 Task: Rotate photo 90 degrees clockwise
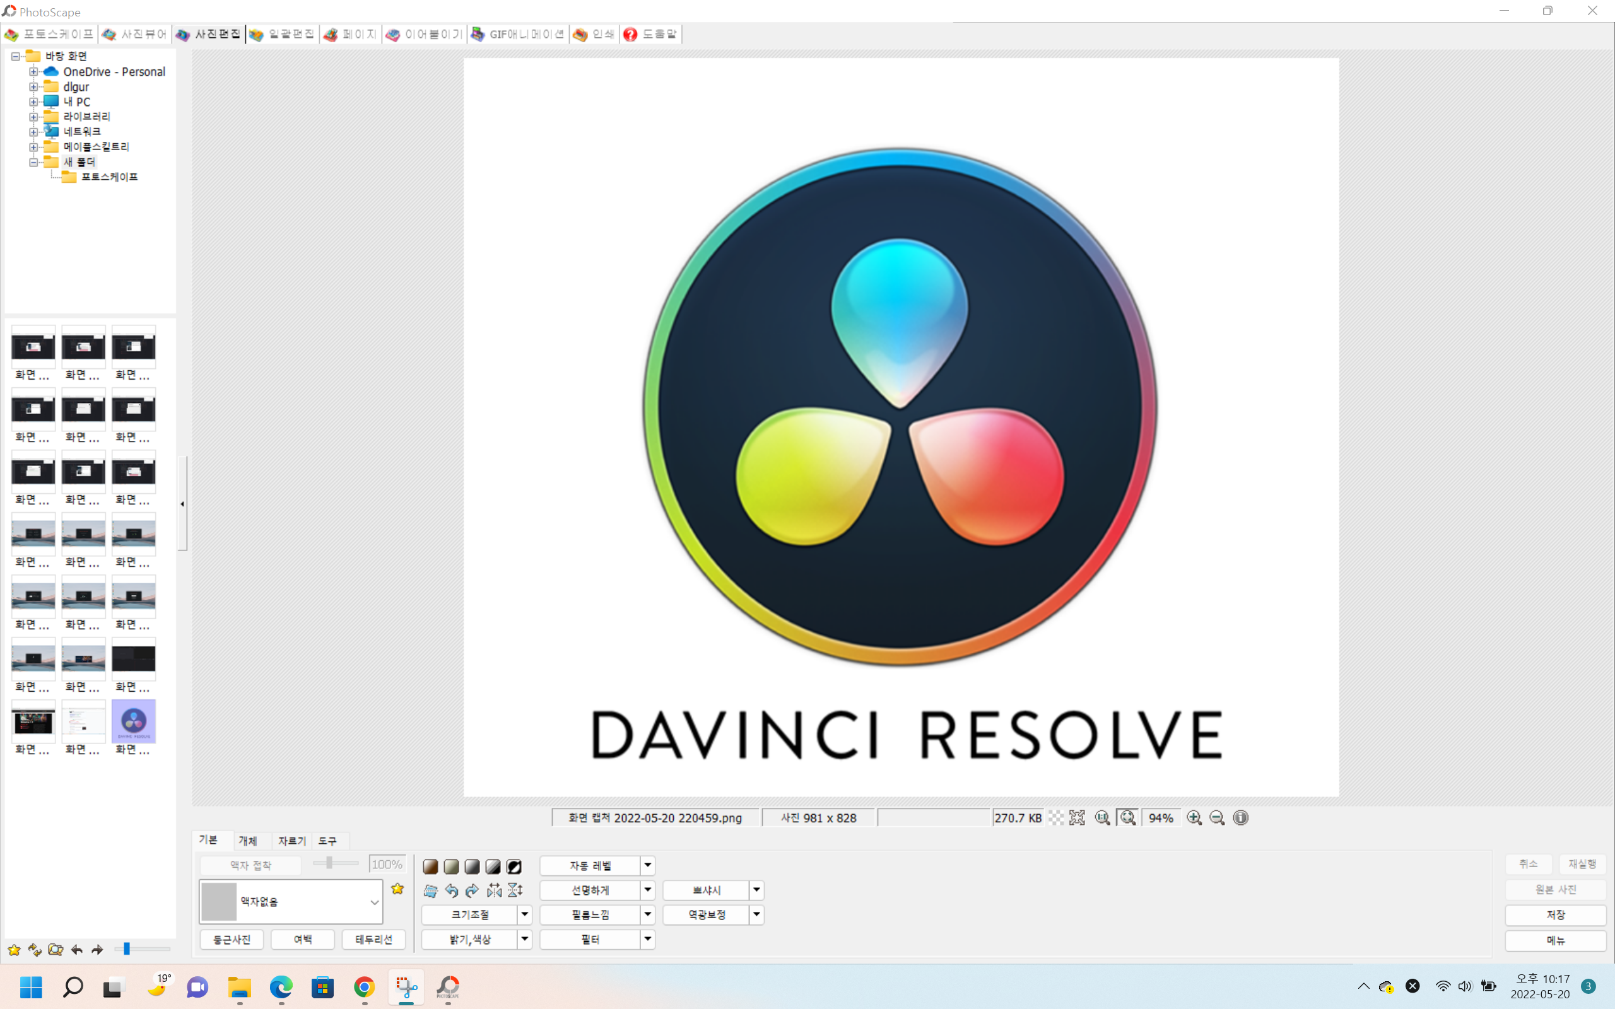pyautogui.click(x=472, y=890)
